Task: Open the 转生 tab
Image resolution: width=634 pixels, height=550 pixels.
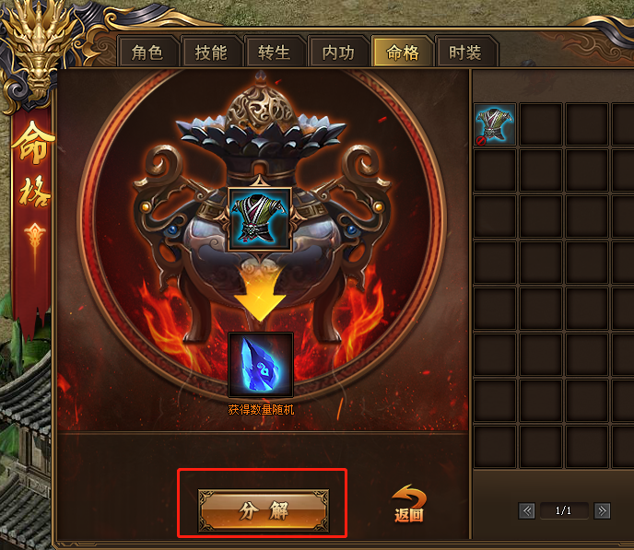Action: 274,53
